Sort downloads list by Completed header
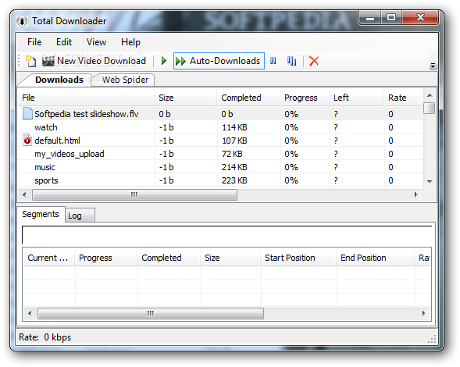The height and width of the screenshot is (367, 460). pyautogui.click(x=249, y=98)
